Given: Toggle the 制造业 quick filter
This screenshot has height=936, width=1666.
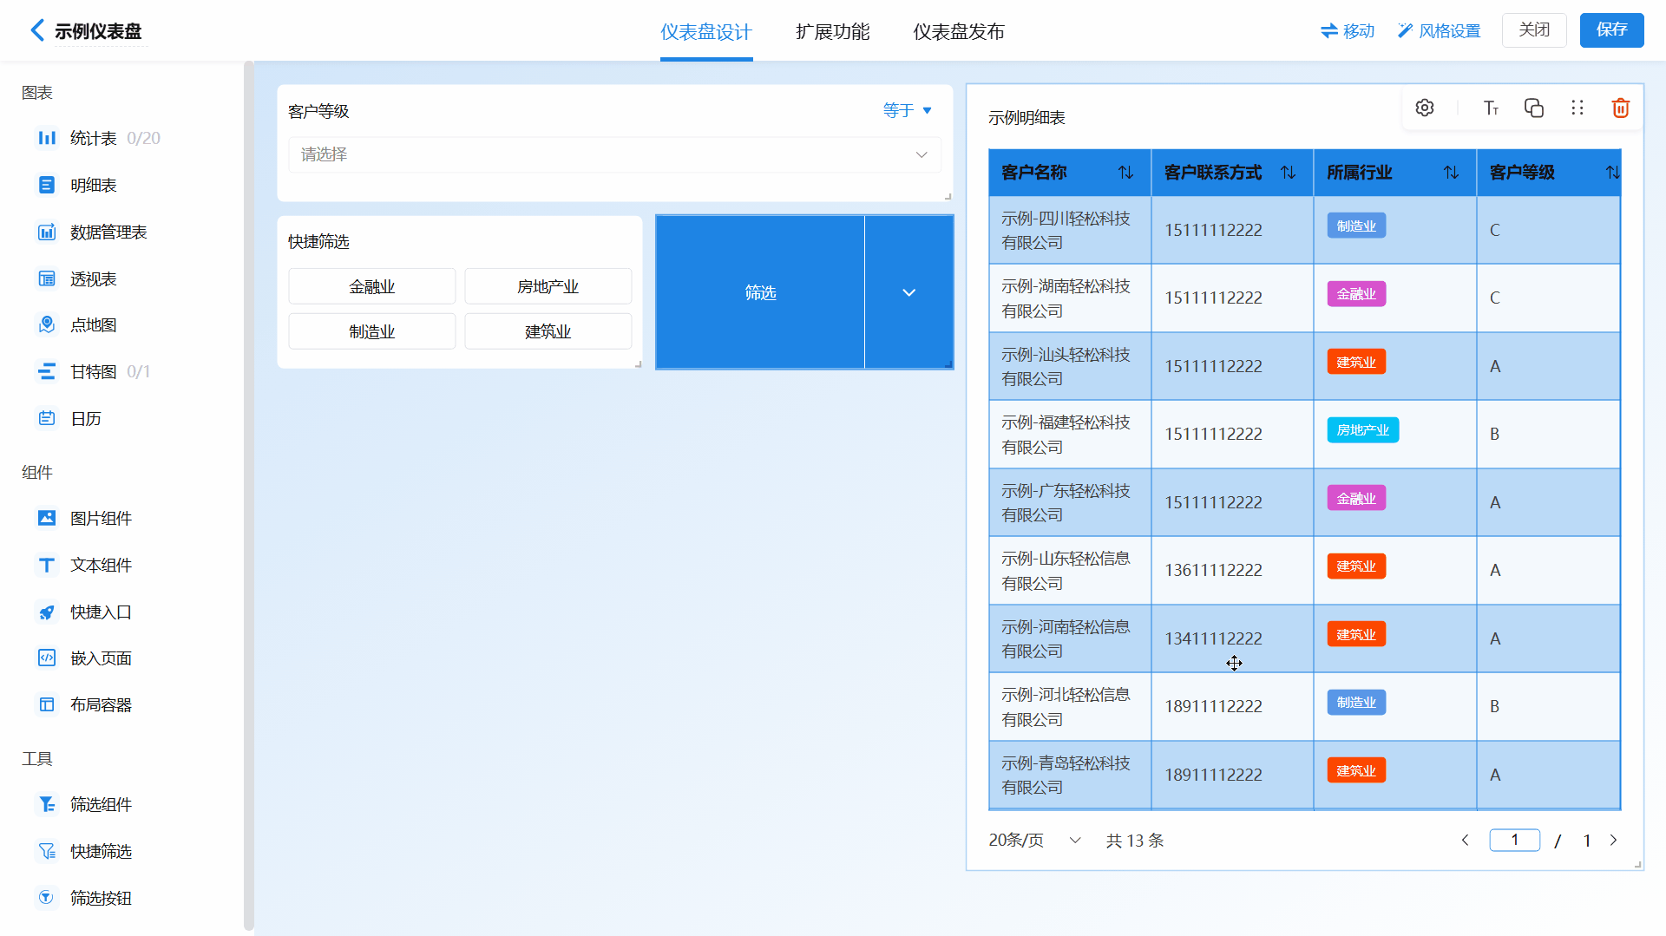Looking at the screenshot, I should point(372,331).
